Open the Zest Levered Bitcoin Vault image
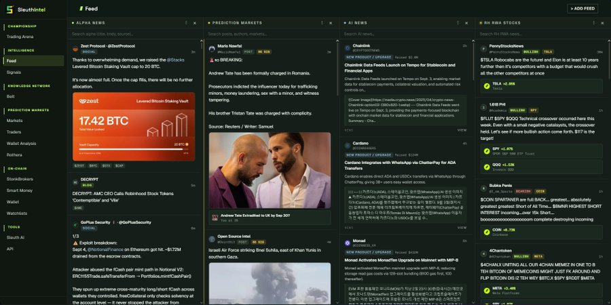The image size is (611, 305). tap(134, 127)
